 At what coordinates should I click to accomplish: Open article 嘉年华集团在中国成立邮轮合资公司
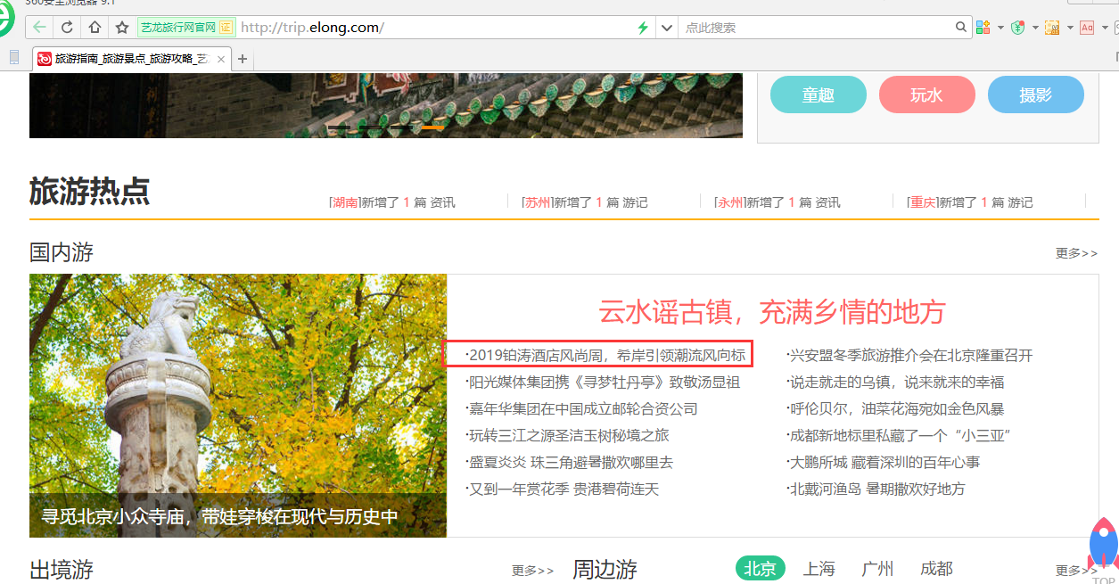(581, 408)
